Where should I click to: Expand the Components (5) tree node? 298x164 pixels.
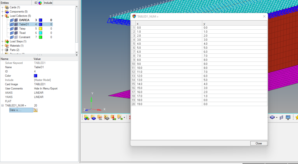[x=2, y=12]
